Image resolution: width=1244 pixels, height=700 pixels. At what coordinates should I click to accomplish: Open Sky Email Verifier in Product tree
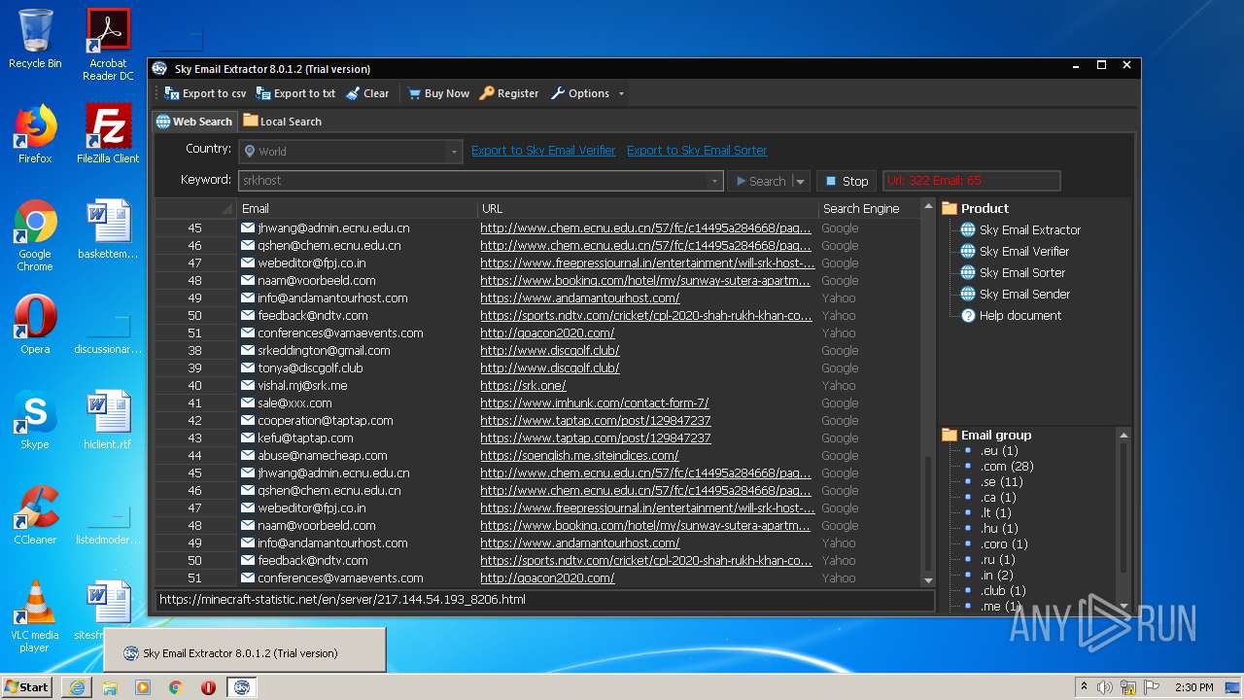pyautogui.click(x=1023, y=252)
